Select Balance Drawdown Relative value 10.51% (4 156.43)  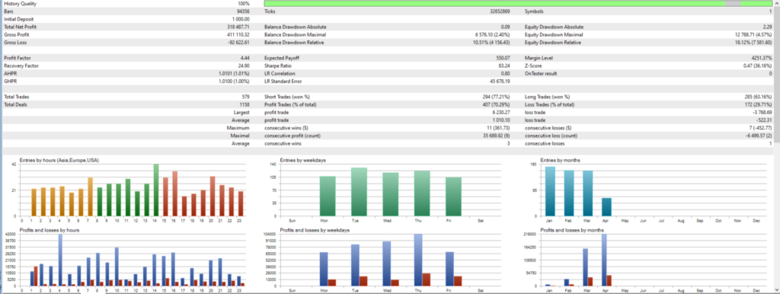coord(491,43)
